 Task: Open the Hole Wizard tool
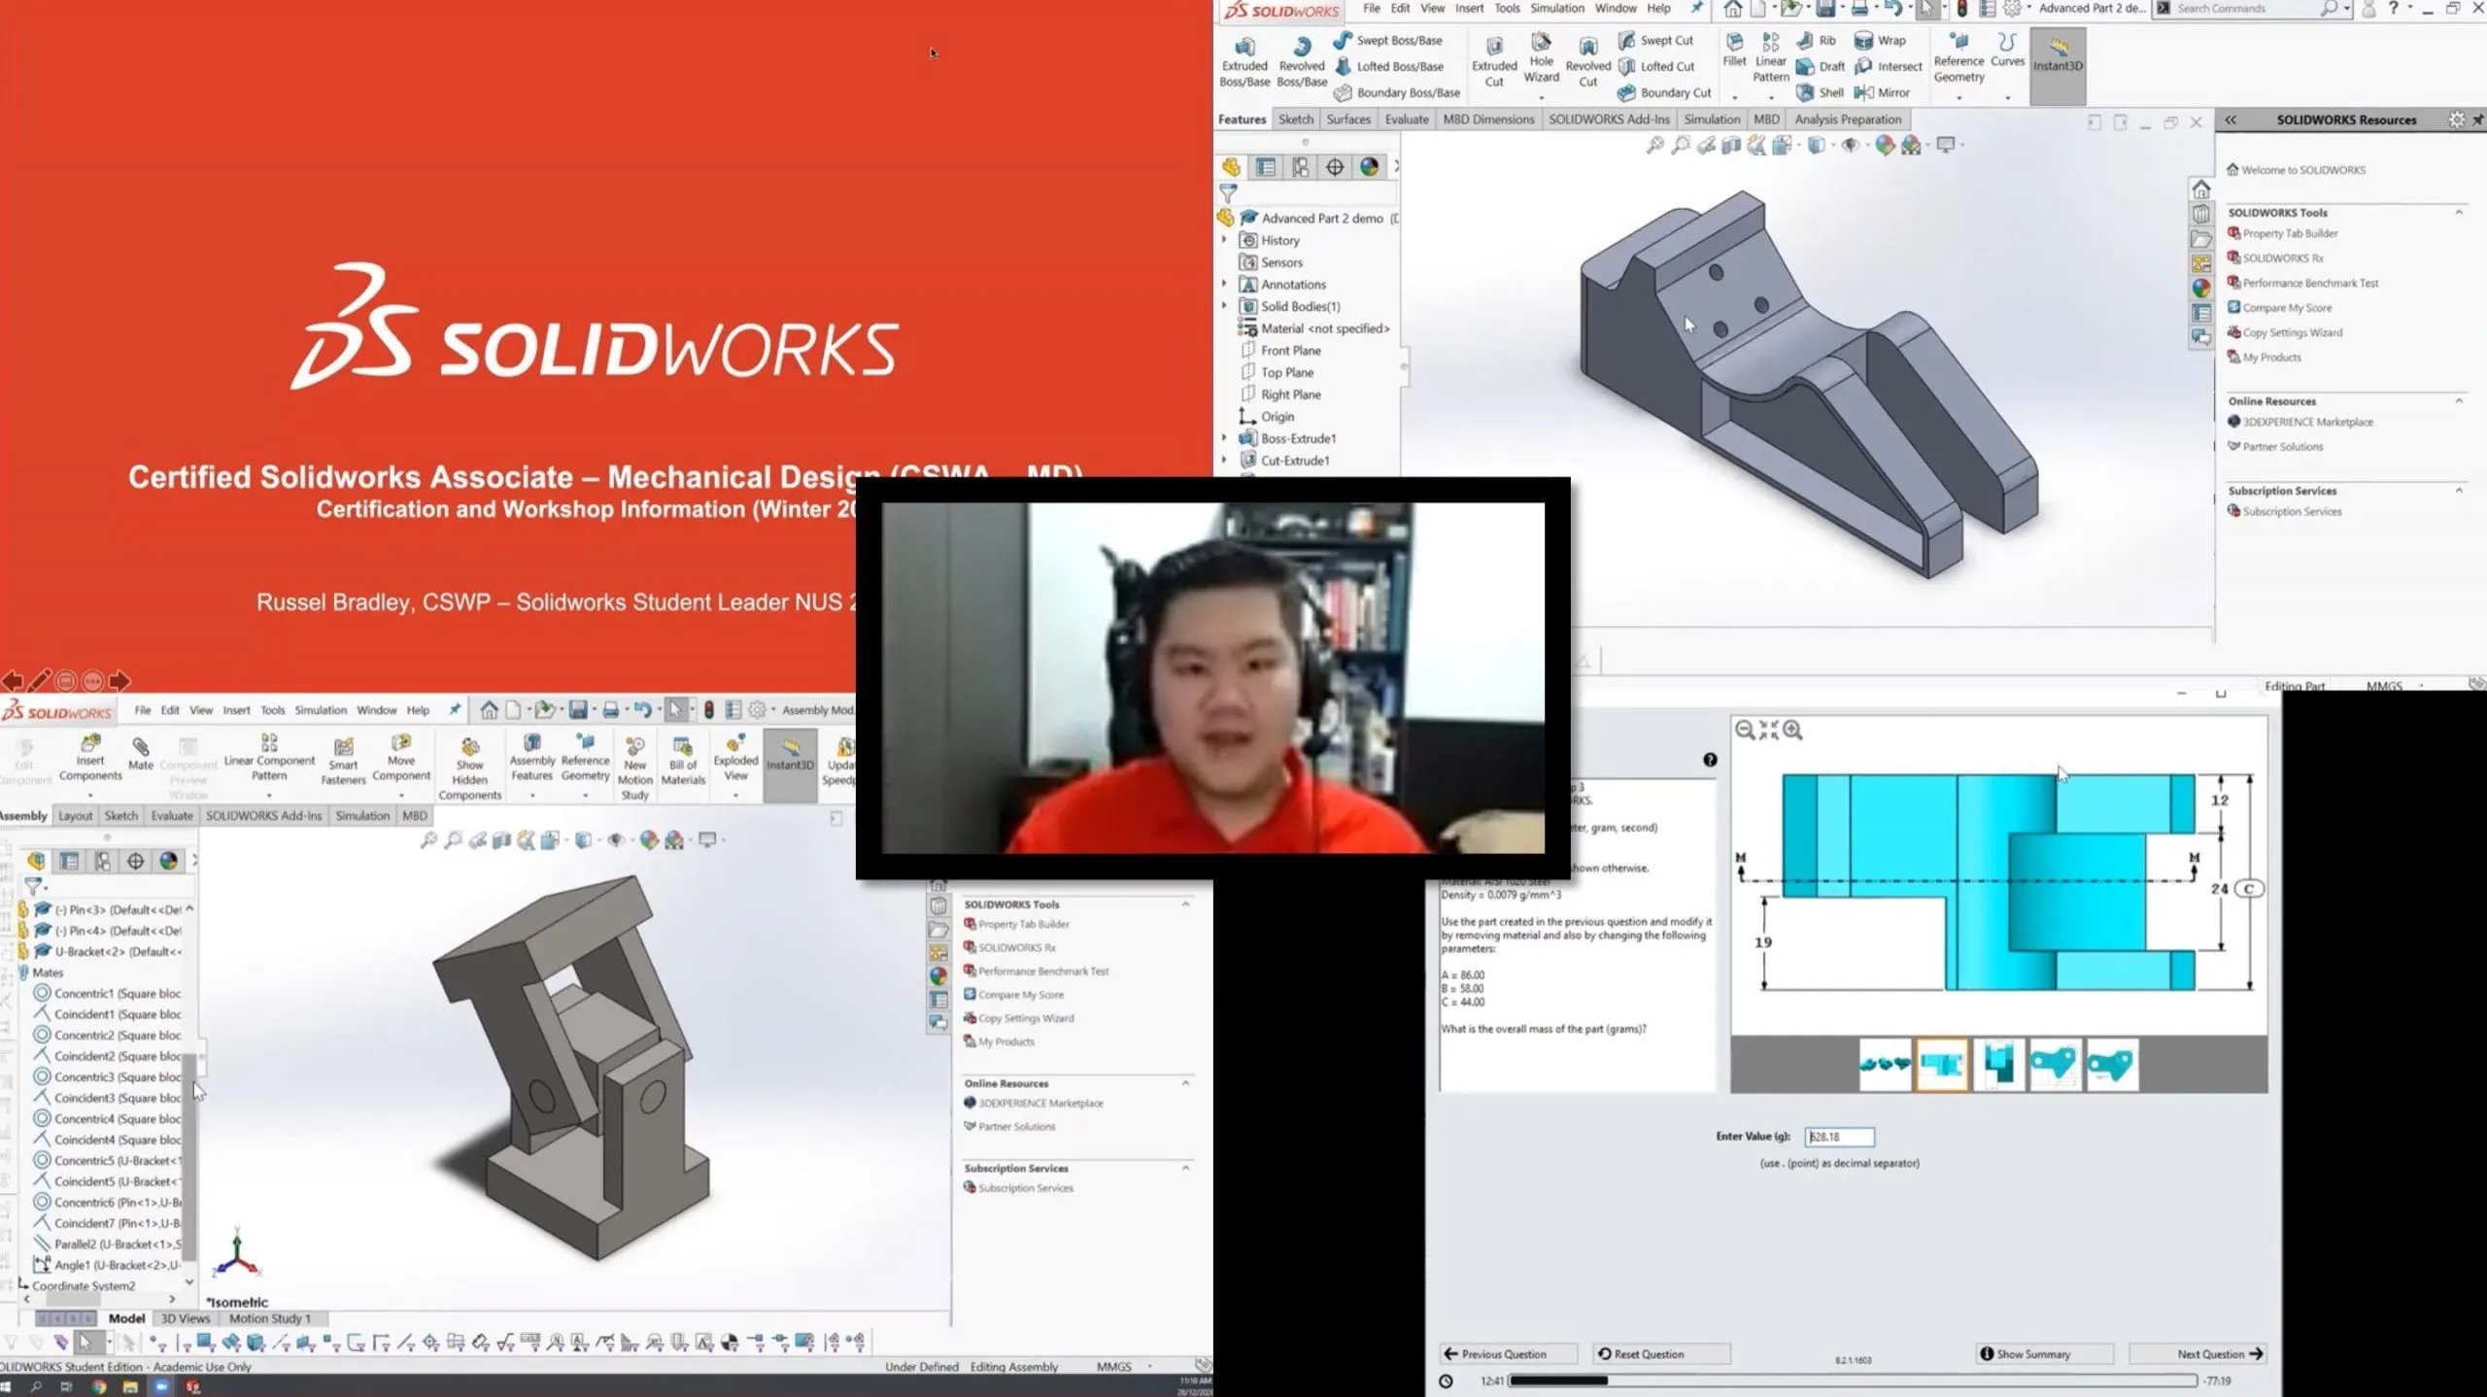(1541, 60)
